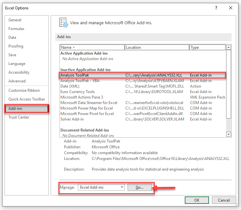Click the add-ins list scrollbar thumb
The width and height of the screenshot is (241, 210).
[x=228, y=84]
